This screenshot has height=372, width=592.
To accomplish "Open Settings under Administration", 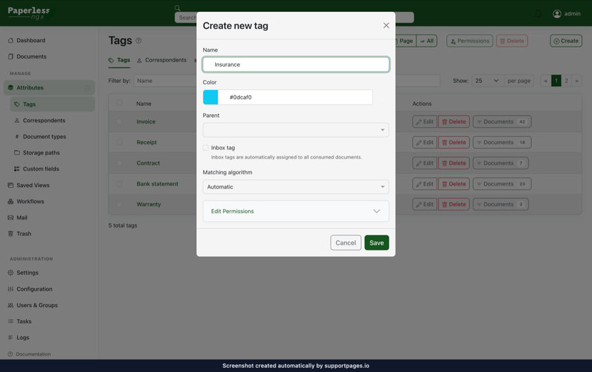I will pyautogui.click(x=27, y=273).
